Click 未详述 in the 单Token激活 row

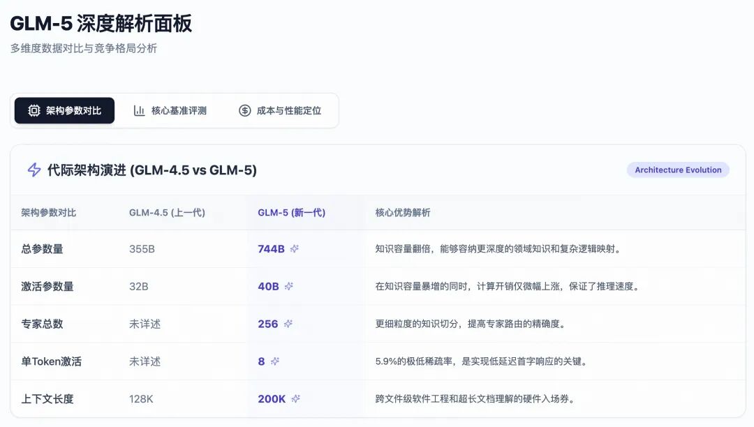(x=145, y=361)
